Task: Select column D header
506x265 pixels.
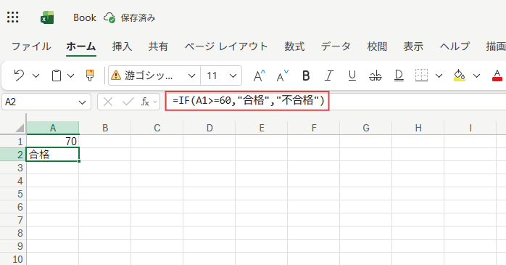Action: (x=210, y=128)
